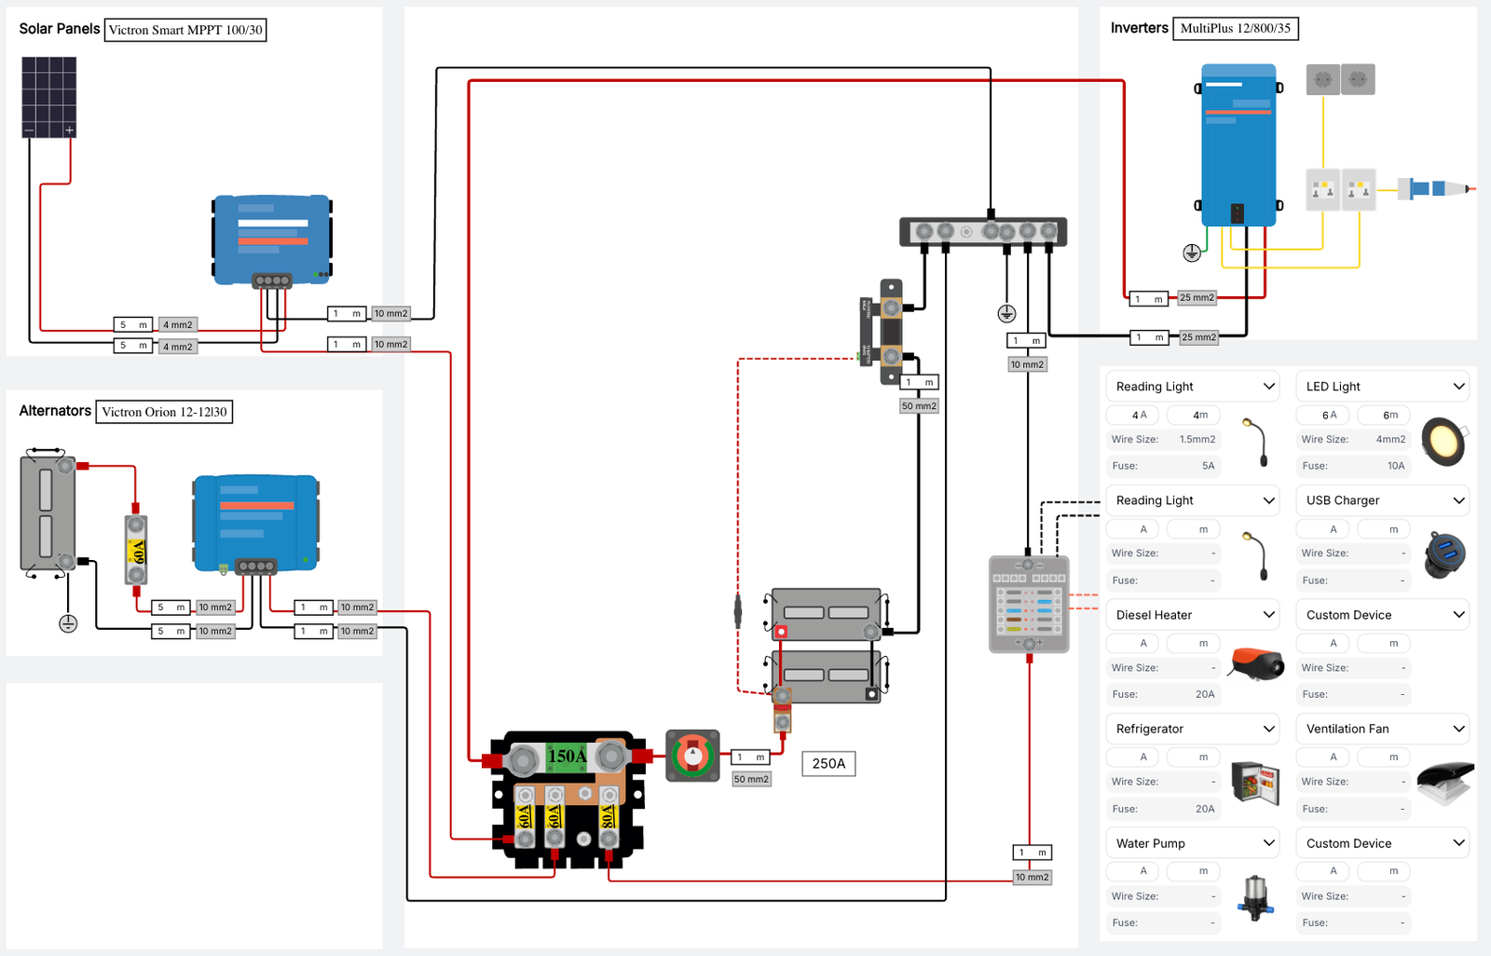1491x956 pixels.
Task: Click the water pump image
Action: pyautogui.click(x=1255, y=896)
